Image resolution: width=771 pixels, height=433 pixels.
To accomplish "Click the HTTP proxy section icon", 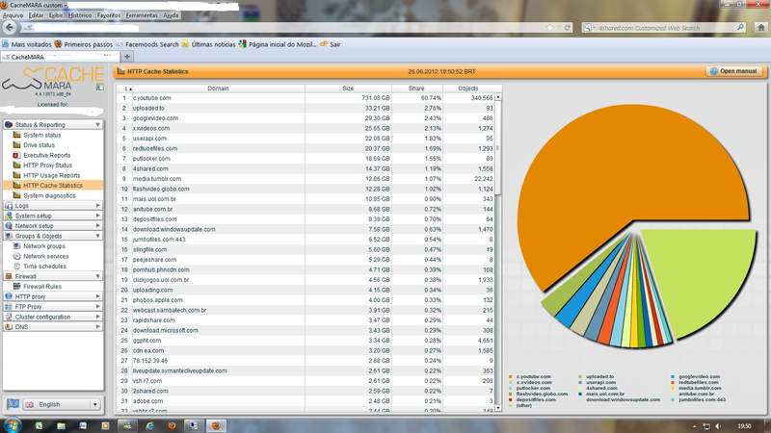I will click(9, 296).
